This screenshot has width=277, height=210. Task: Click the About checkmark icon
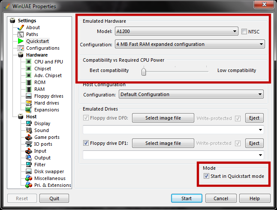pyautogui.click(x=21, y=27)
